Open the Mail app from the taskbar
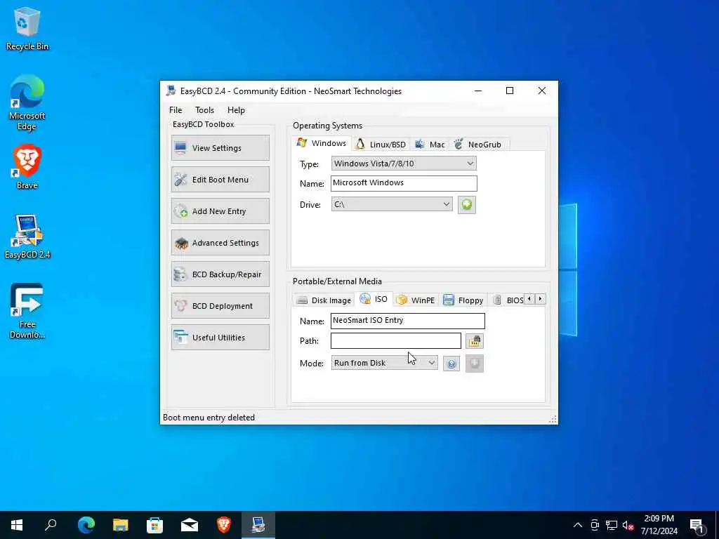Image resolution: width=719 pixels, height=539 pixels. click(x=190, y=525)
